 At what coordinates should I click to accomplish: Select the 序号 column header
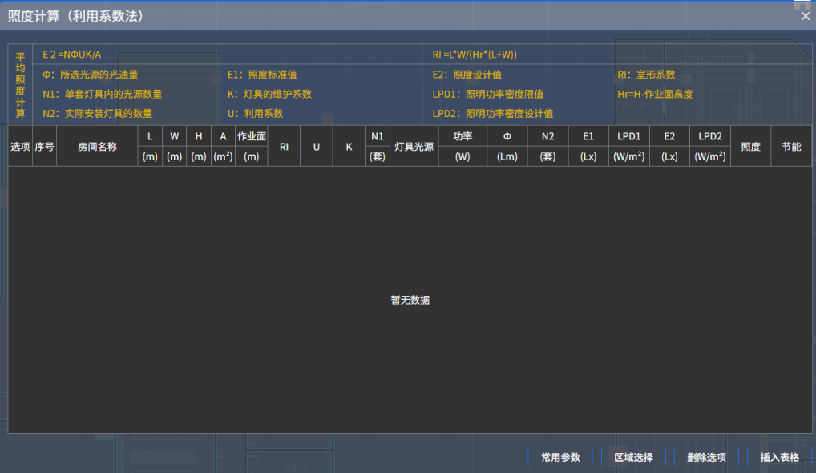pos(44,147)
